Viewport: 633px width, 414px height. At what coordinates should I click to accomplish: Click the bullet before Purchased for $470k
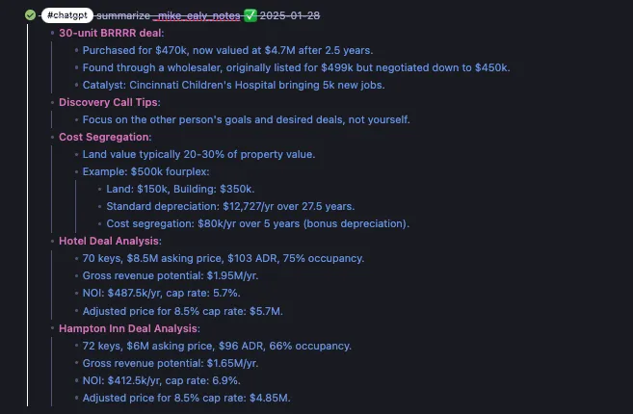75,50
